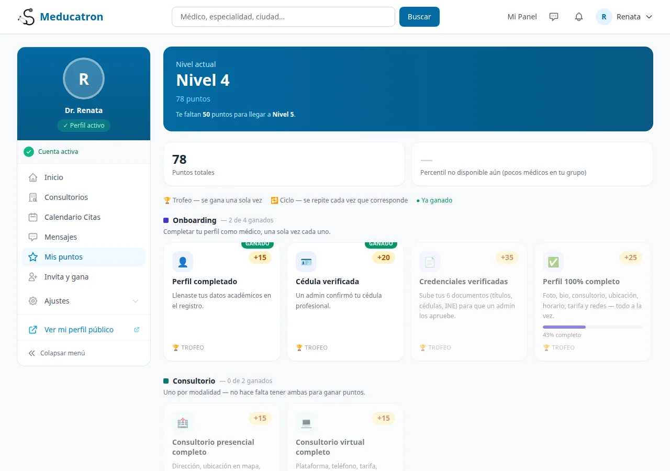Open the messages chat bubble icon in header
Image resolution: width=670 pixels, height=471 pixels.
pyautogui.click(x=554, y=17)
